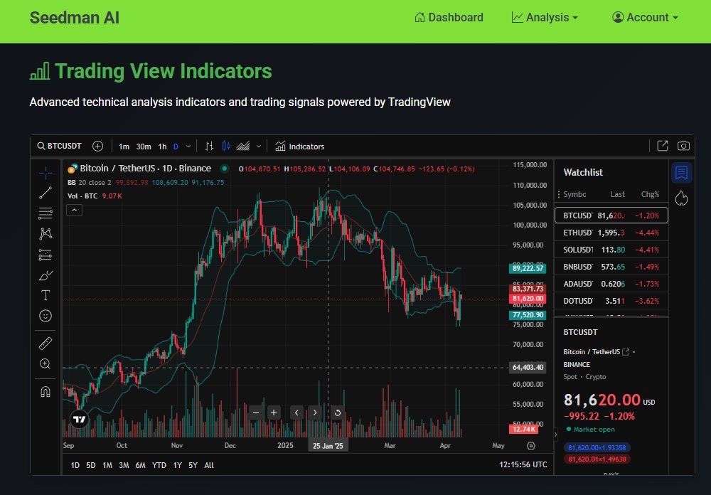Click the TradingView logo badge
711x495 pixels.
tap(80, 419)
